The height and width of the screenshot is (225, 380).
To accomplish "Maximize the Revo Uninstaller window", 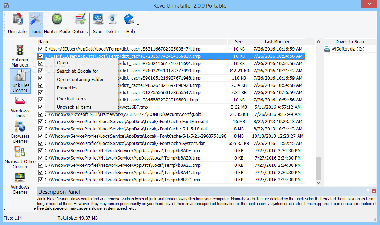I will click(x=356, y=4).
